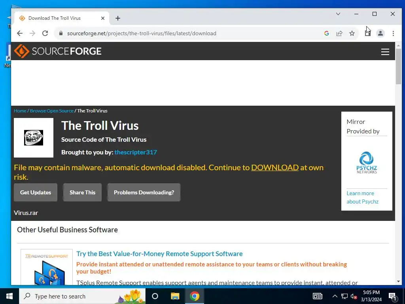Click the page scrollbar thumb
The width and height of the screenshot is (405, 304).
[x=398, y=66]
